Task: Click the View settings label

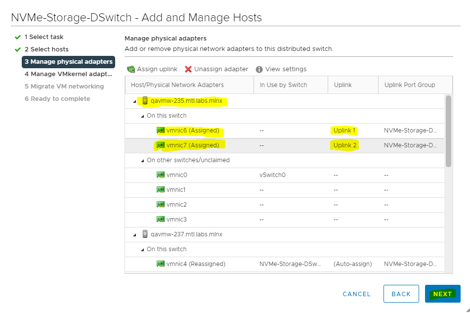Action: point(286,69)
